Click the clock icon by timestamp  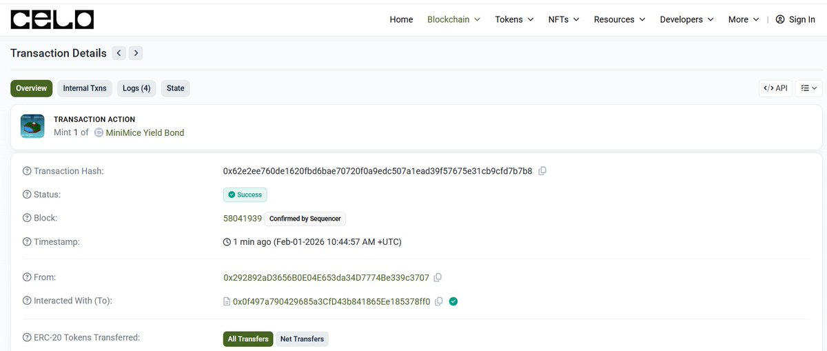click(227, 242)
